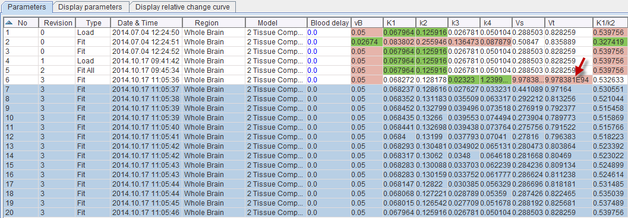Select row 20 timestamp 11:05:46
Screen dimensions: 628x218
tap(146, 213)
